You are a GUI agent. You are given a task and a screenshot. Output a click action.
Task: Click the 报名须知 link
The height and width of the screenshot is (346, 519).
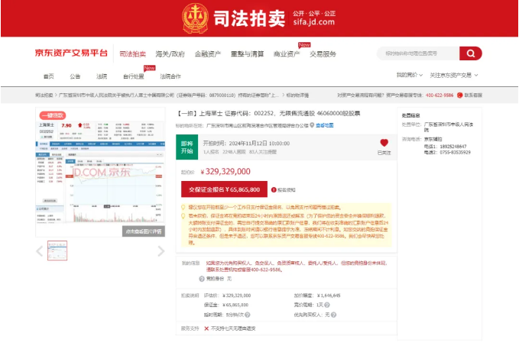(287, 190)
